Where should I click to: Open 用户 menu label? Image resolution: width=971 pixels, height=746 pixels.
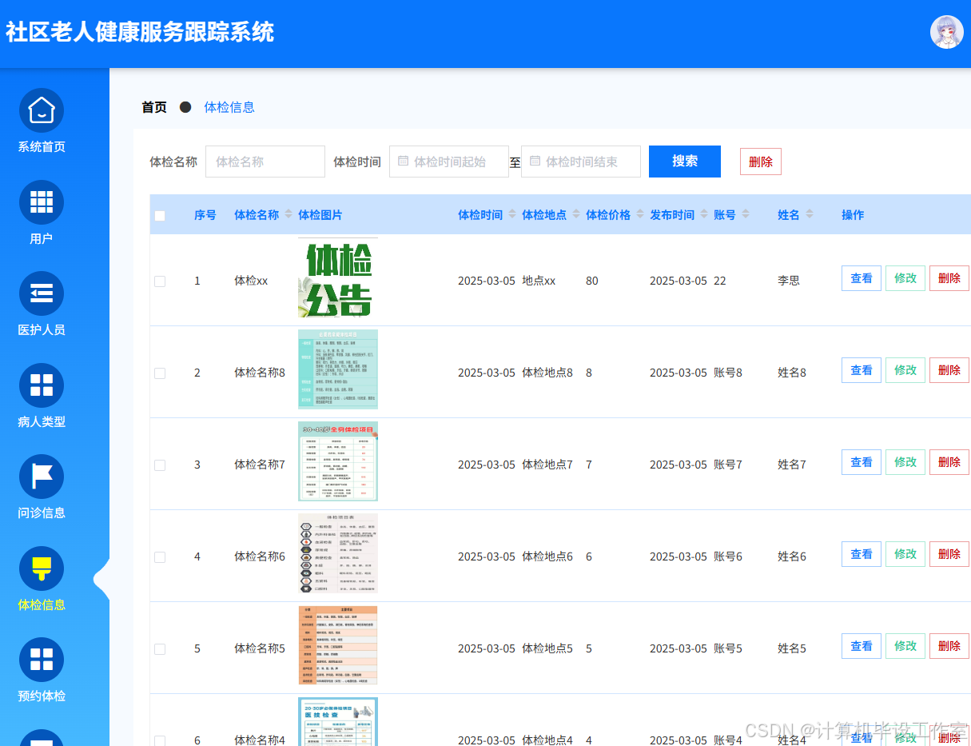click(42, 239)
